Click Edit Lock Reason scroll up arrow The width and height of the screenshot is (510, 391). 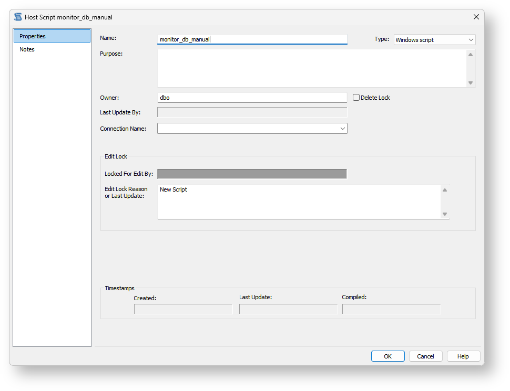click(445, 190)
